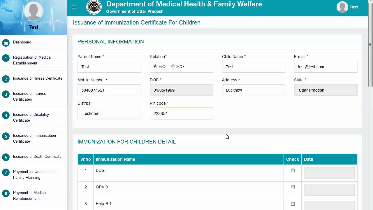This screenshot has width=373, height=210.
Task: Click the number 1 badge for Registration
Action: click(x=6, y=58)
